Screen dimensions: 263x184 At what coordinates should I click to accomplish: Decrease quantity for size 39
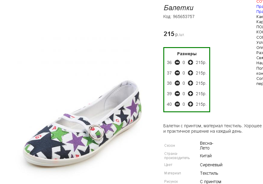(x=177, y=94)
